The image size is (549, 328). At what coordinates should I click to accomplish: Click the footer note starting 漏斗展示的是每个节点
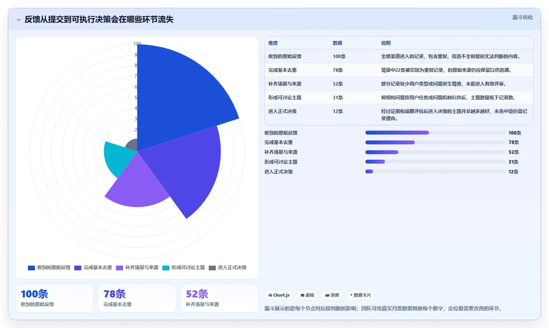(383, 308)
